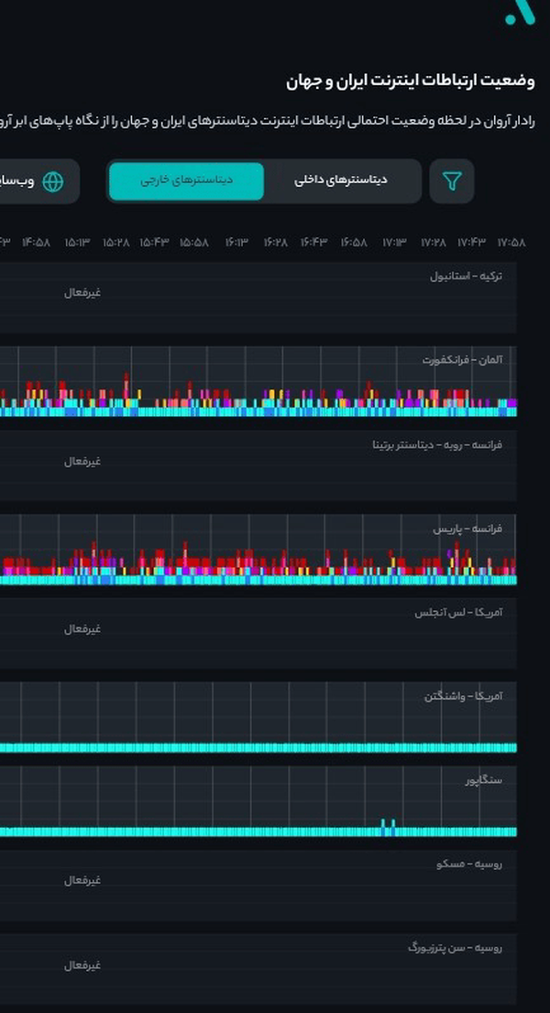Click the Arvan logo at top corner
The width and height of the screenshot is (550, 1013).
point(521,12)
